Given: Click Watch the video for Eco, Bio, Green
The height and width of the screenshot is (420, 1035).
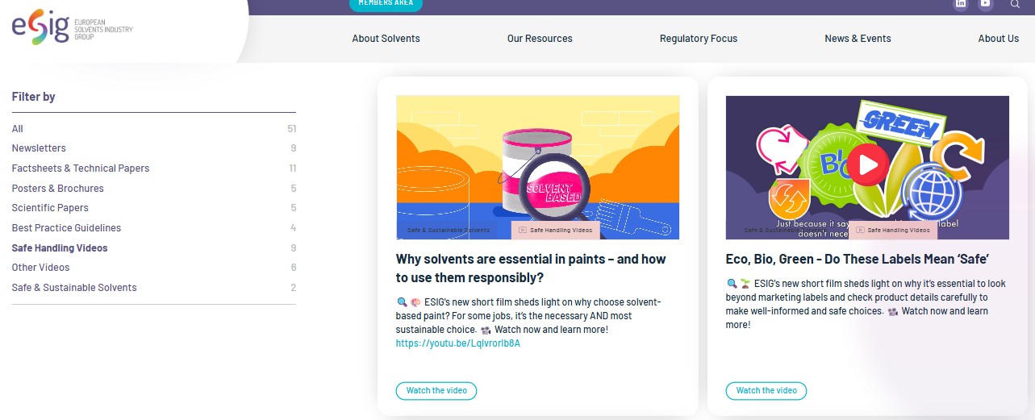Looking at the screenshot, I should pyautogui.click(x=766, y=391).
